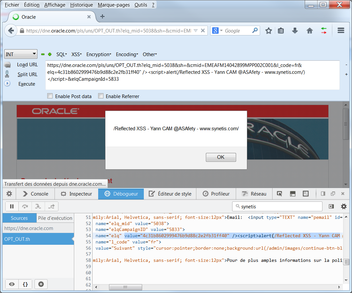Screen dimensions: 352x293
Task: Open responsive design mode icon
Action: 306,194
